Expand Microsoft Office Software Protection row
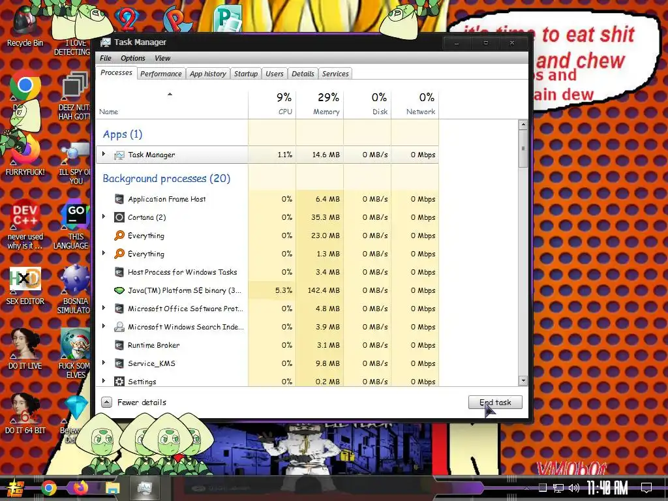This screenshot has height=501, width=668. (104, 308)
